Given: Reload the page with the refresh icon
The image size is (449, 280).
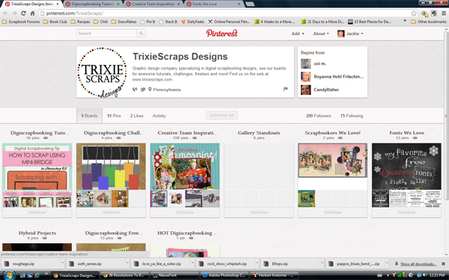Looking at the screenshot, I should point(23,13).
